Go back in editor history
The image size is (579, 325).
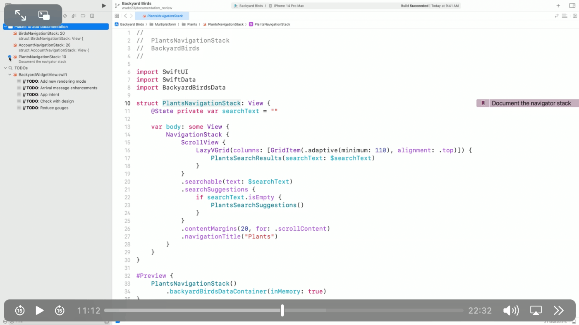pyautogui.click(x=125, y=16)
